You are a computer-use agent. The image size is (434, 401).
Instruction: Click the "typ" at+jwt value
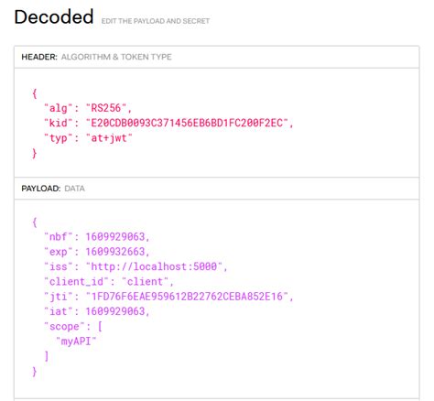click(x=109, y=138)
